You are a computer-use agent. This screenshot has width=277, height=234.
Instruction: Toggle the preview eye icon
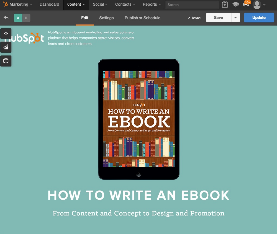coord(6,33)
